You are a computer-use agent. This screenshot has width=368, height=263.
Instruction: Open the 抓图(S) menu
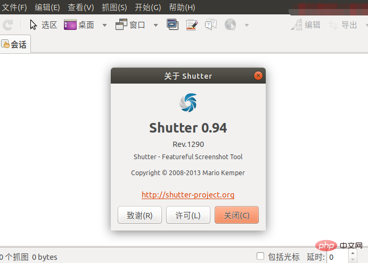tap(115, 7)
